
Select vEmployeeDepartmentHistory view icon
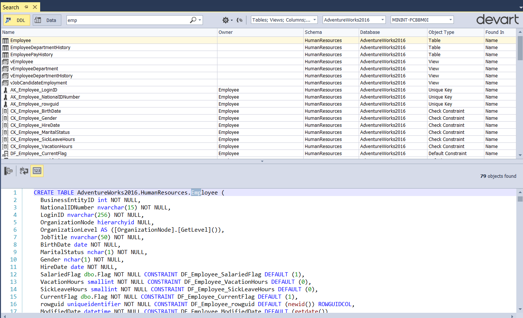pyautogui.click(x=6, y=76)
